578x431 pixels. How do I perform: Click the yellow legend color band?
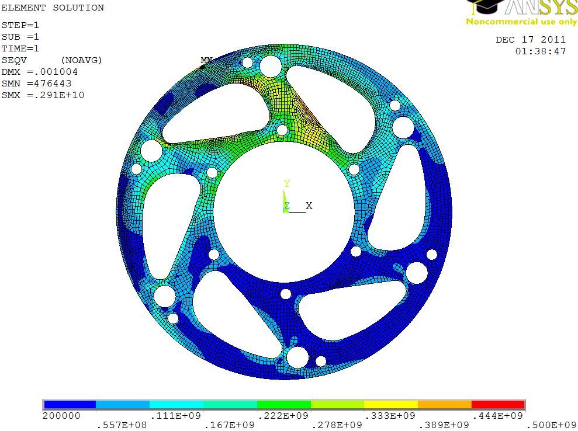[391, 405]
